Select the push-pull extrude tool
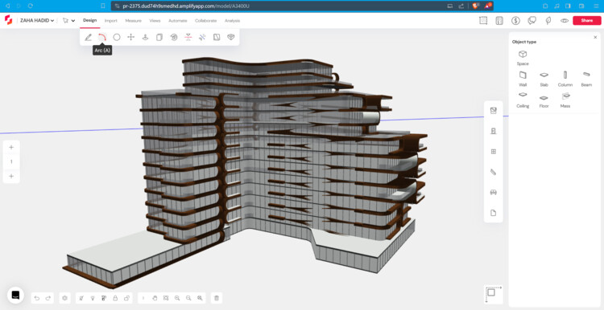The height and width of the screenshot is (310, 604). click(145, 37)
